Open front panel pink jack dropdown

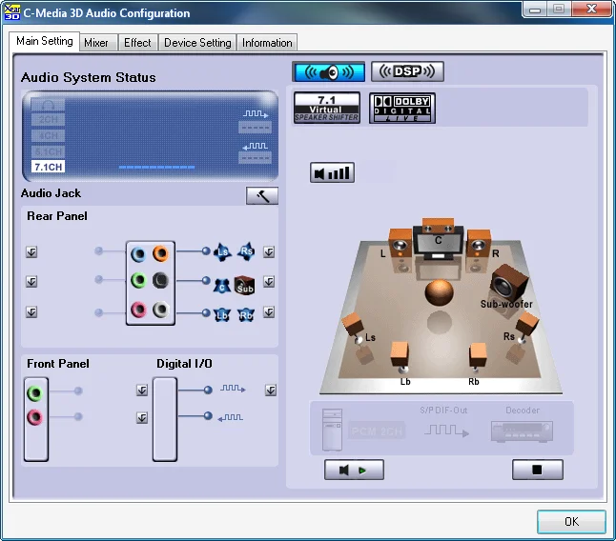point(142,418)
